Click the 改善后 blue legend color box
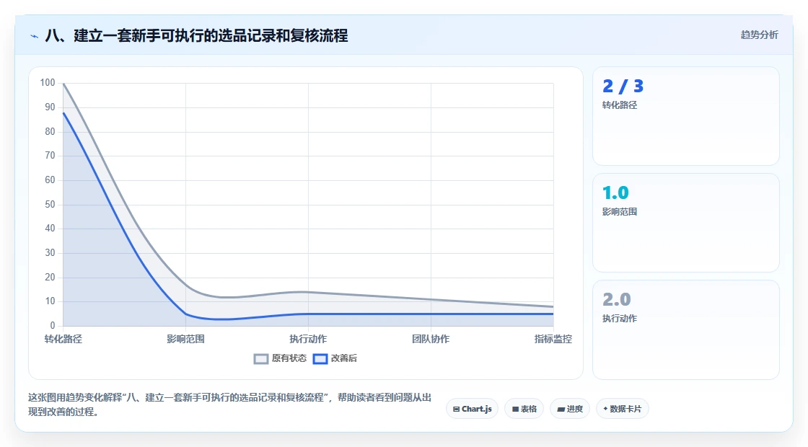Screen dimensions: 808x447 tap(320, 359)
